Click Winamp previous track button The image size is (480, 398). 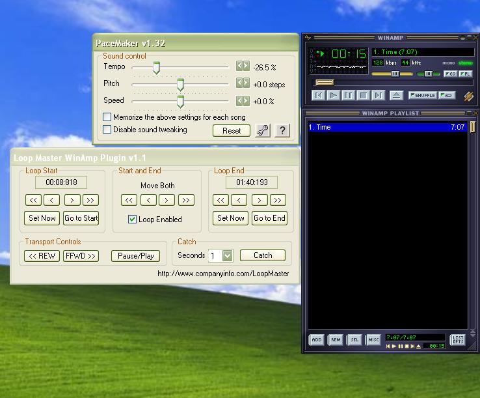point(318,95)
